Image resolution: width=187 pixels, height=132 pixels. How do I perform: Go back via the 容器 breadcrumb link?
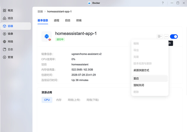point(40,12)
